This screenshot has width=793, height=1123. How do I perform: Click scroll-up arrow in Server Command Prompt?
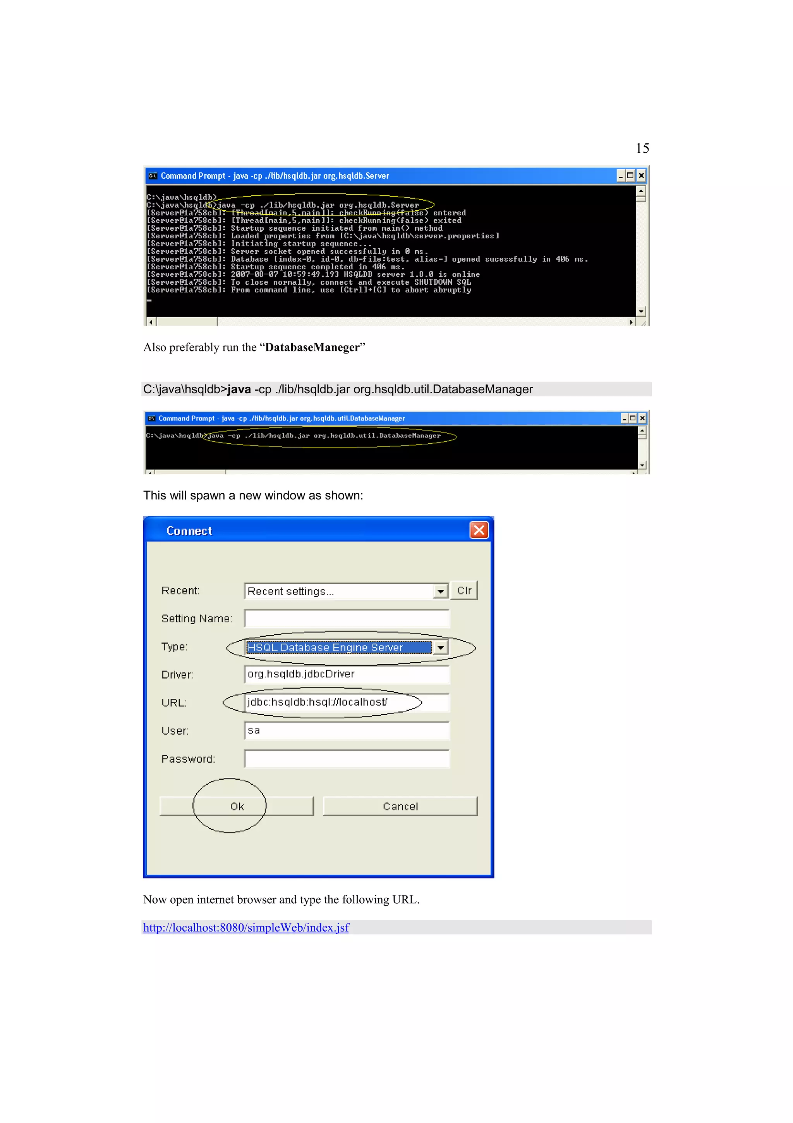641,191
